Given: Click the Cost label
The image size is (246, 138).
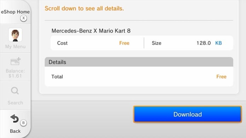Looking at the screenshot, I should click(x=62, y=43).
